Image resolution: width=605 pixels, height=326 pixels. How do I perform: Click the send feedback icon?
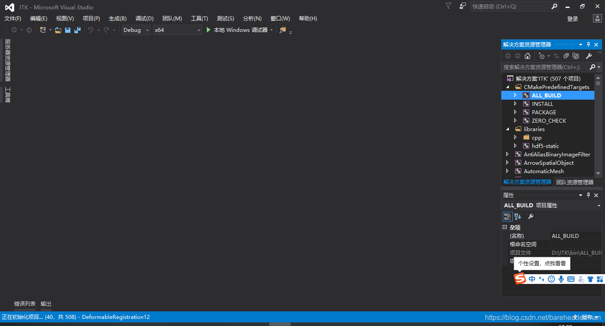pos(463,6)
